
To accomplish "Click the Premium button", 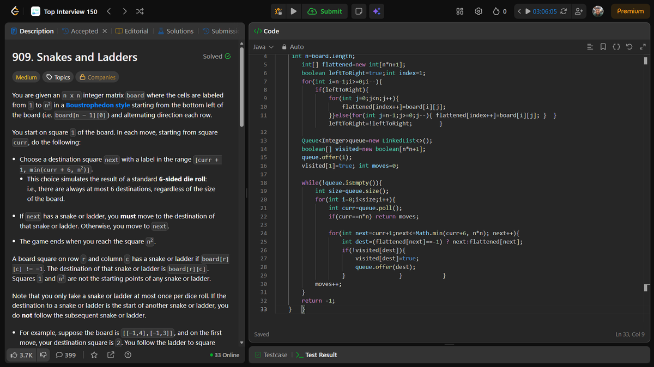I will click(x=631, y=11).
